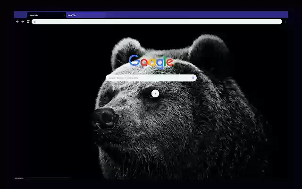Go back using the back arrow

(17, 22)
